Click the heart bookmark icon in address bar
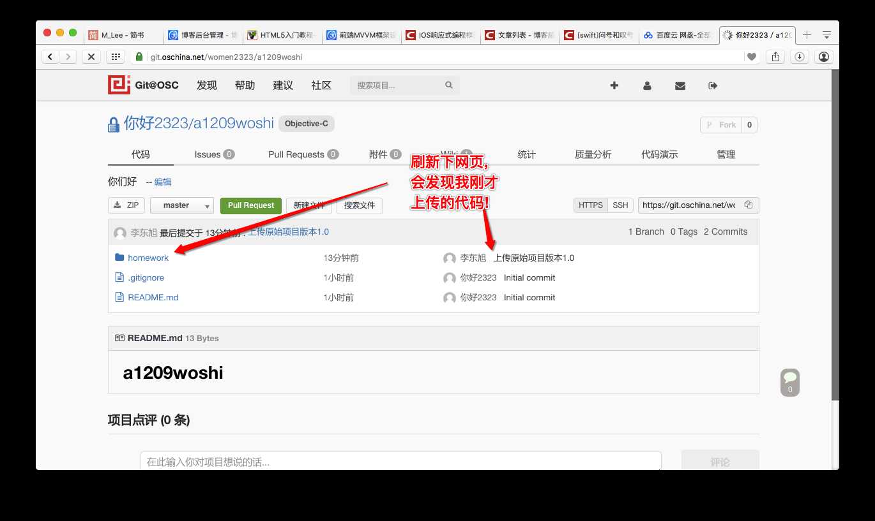The width and height of the screenshot is (875, 521). click(x=752, y=57)
